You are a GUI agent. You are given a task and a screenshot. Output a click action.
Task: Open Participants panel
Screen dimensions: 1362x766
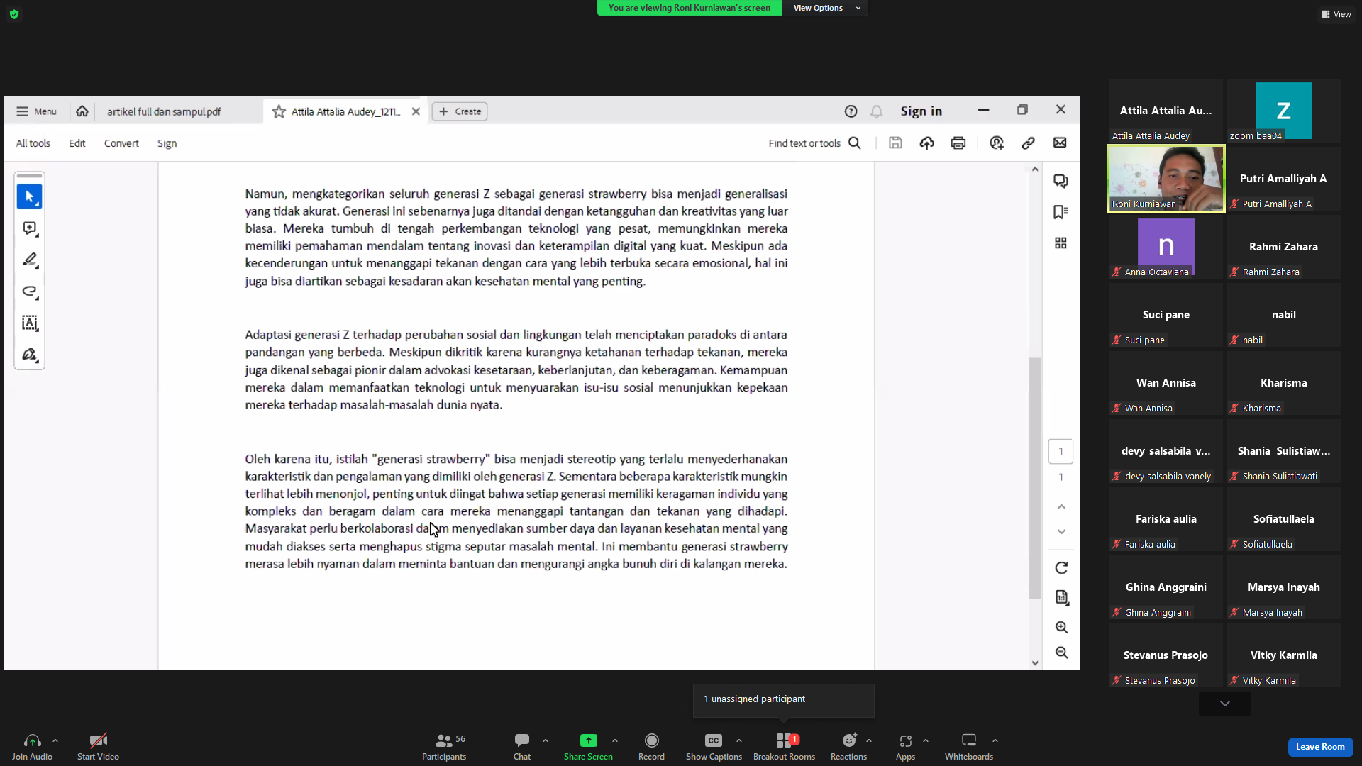(444, 747)
